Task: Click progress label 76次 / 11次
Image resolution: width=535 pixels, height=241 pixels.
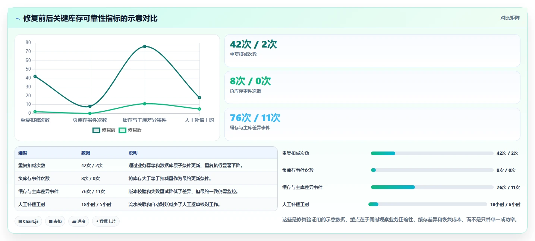Action: click(x=508, y=188)
